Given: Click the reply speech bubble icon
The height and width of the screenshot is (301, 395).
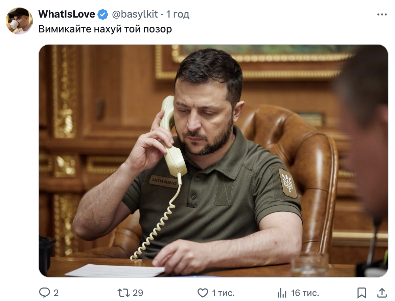Looking at the screenshot, I should (44, 293).
